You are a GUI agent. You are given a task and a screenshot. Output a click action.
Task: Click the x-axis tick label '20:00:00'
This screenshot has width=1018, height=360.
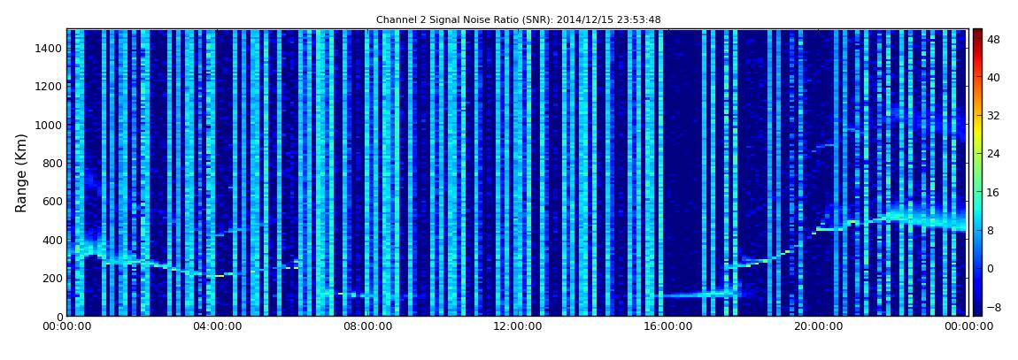click(x=817, y=326)
